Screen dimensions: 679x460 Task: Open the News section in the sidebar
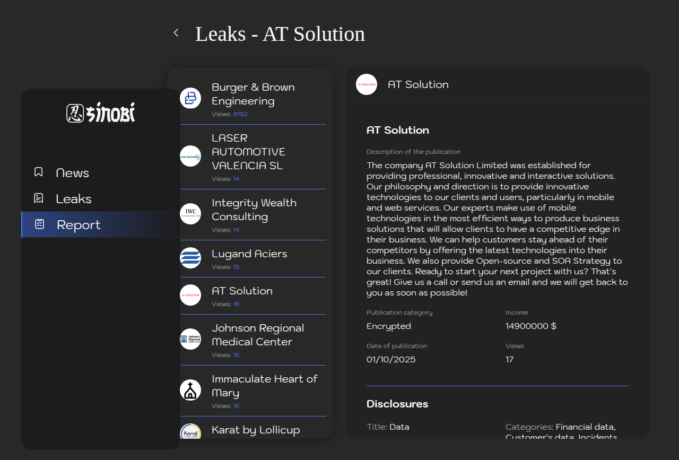(72, 173)
